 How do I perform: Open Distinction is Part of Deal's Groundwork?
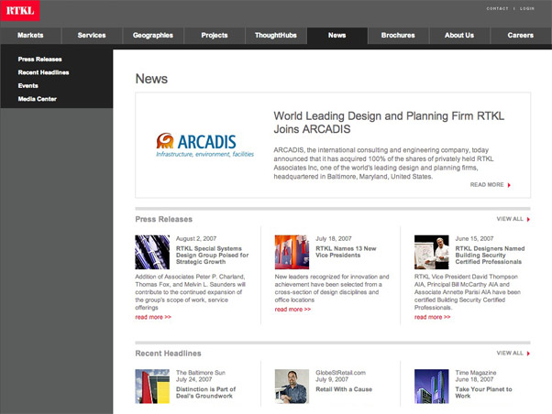click(x=206, y=393)
